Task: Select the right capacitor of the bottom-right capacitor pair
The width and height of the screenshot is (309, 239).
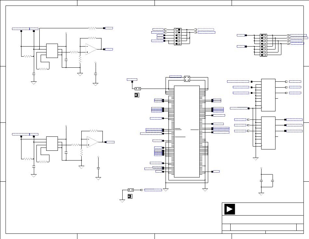Action: click(273, 181)
